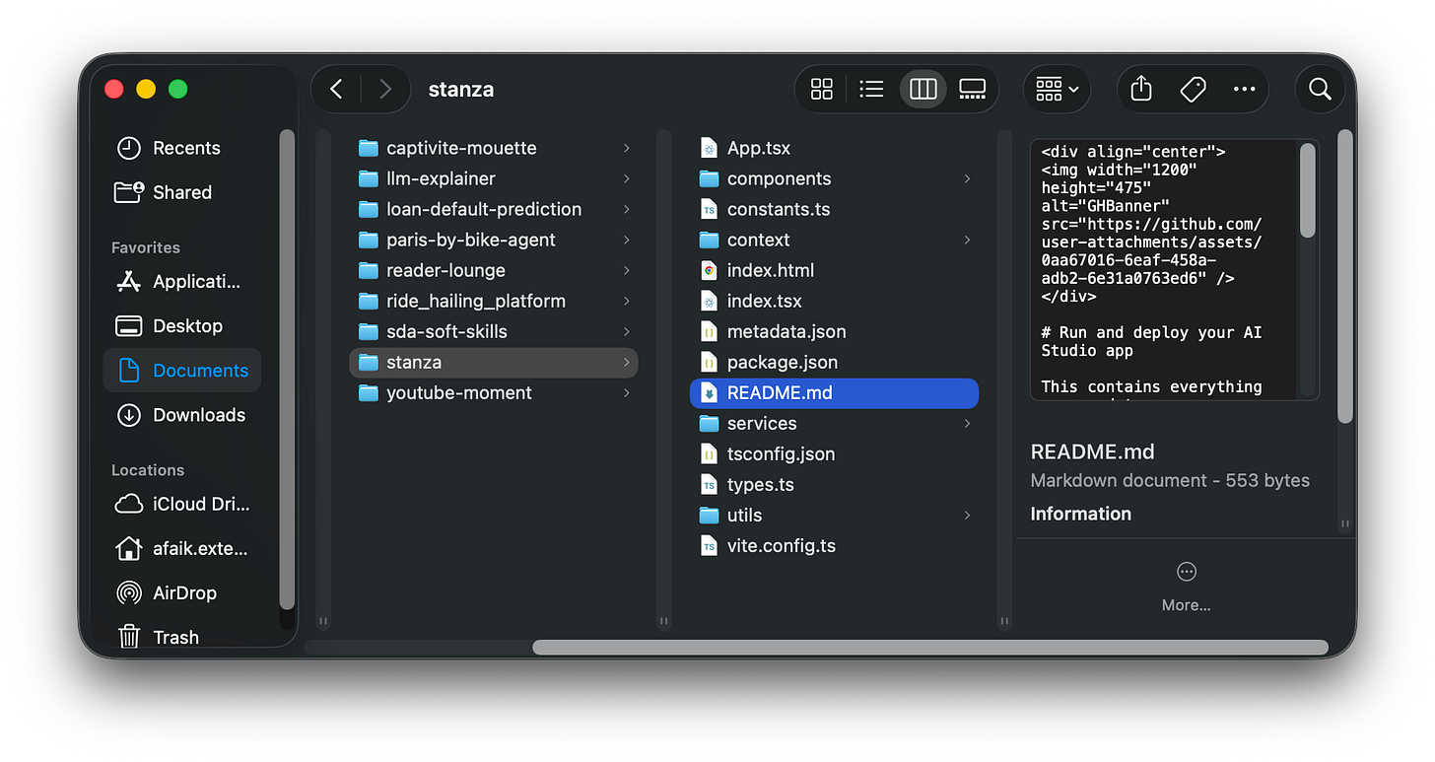Open the Trash from the sidebar
1435x762 pixels.
pyautogui.click(x=177, y=637)
